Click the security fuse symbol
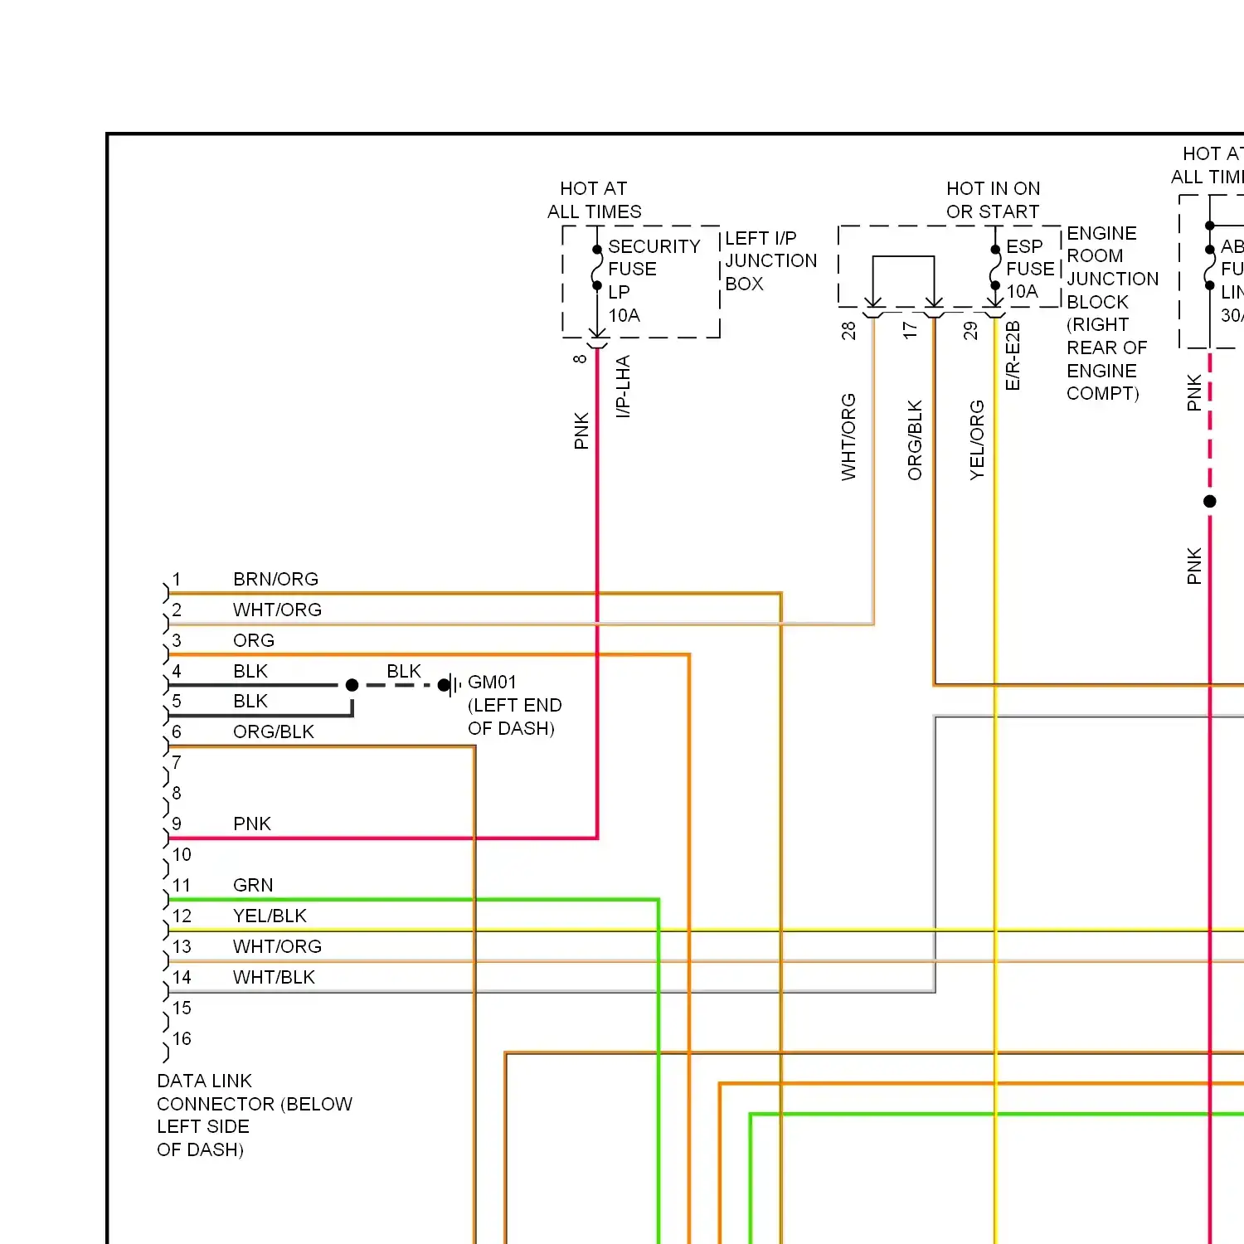The image size is (1244, 1244). pos(596,268)
